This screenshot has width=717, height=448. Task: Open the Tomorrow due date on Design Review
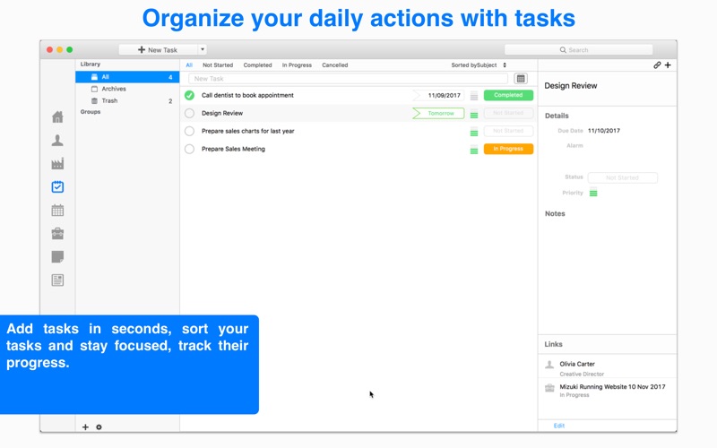pyautogui.click(x=438, y=113)
